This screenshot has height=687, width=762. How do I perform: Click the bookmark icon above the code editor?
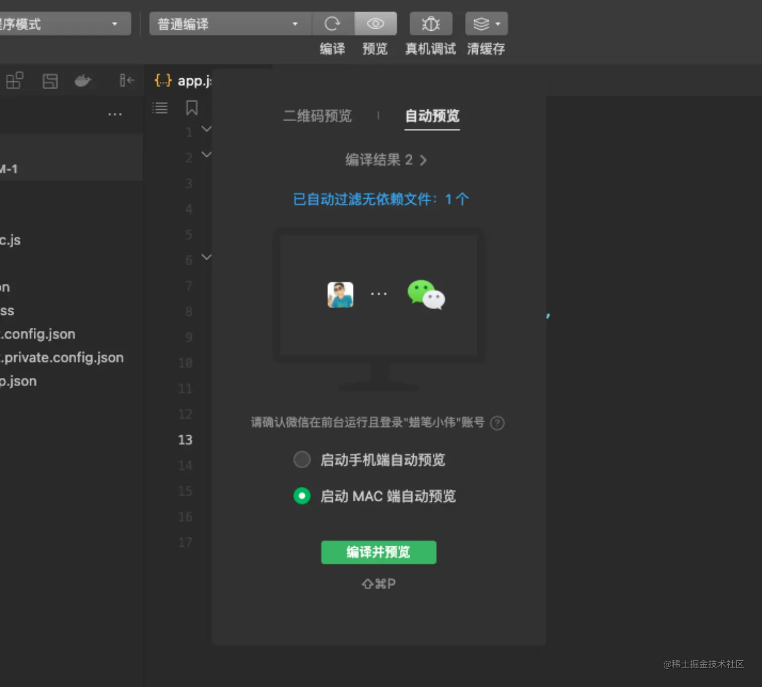(192, 108)
